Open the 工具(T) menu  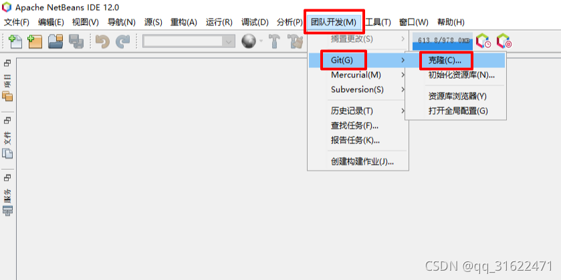(x=378, y=22)
